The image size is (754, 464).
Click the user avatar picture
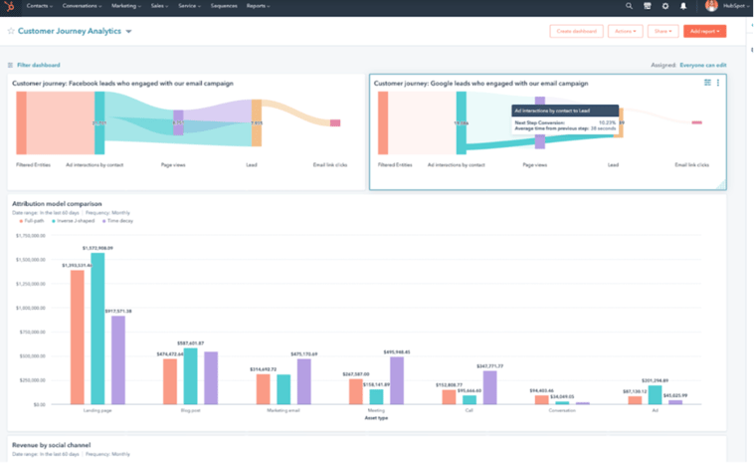click(x=711, y=6)
